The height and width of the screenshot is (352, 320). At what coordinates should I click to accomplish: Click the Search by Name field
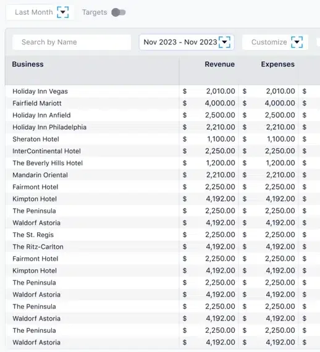point(72,42)
